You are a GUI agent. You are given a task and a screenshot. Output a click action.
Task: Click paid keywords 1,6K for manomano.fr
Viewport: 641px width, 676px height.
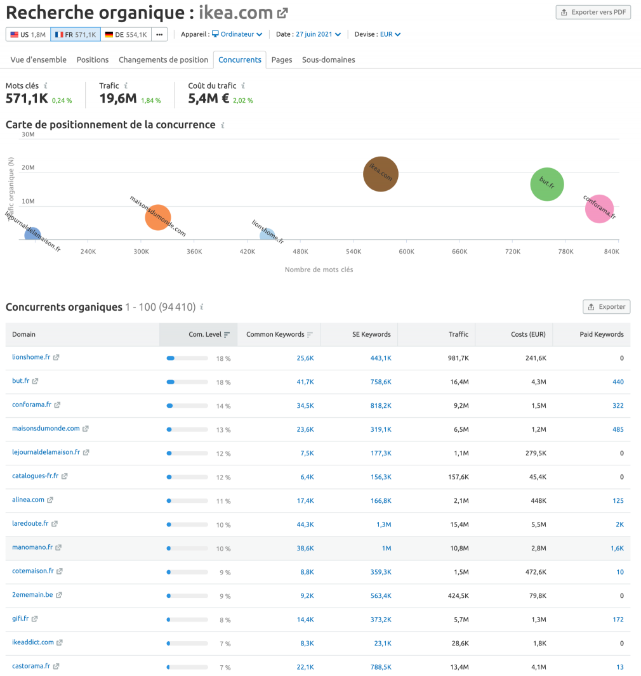pyautogui.click(x=618, y=549)
